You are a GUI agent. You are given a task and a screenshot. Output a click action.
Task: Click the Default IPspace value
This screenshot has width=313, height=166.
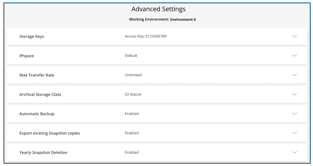point(131,56)
